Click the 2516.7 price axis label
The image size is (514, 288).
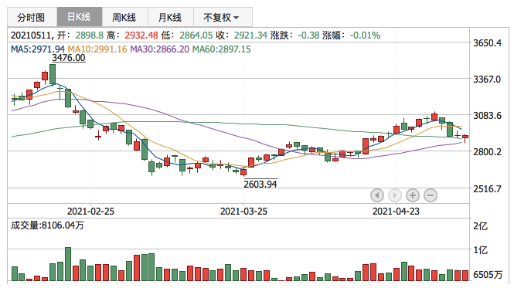tap(488, 188)
